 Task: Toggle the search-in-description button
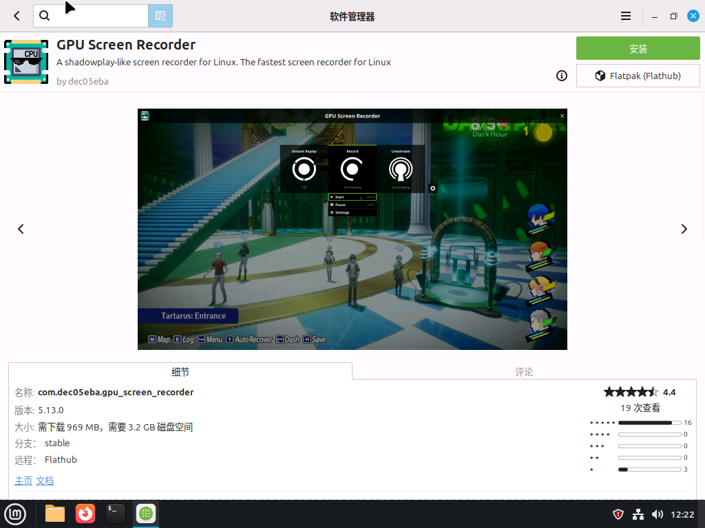[x=160, y=16]
